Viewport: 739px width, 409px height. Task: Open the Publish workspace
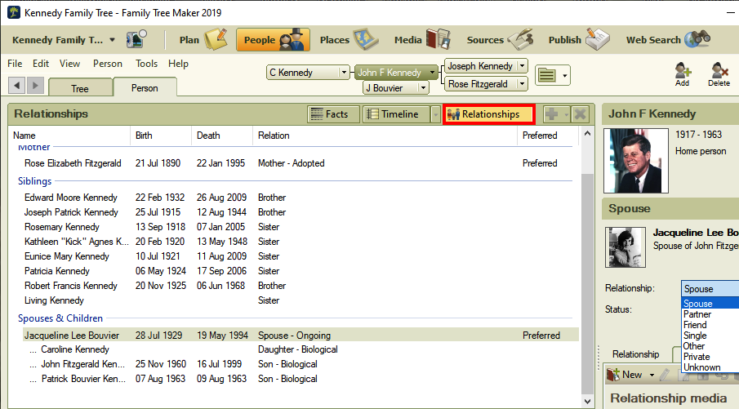tap(579, 39)
